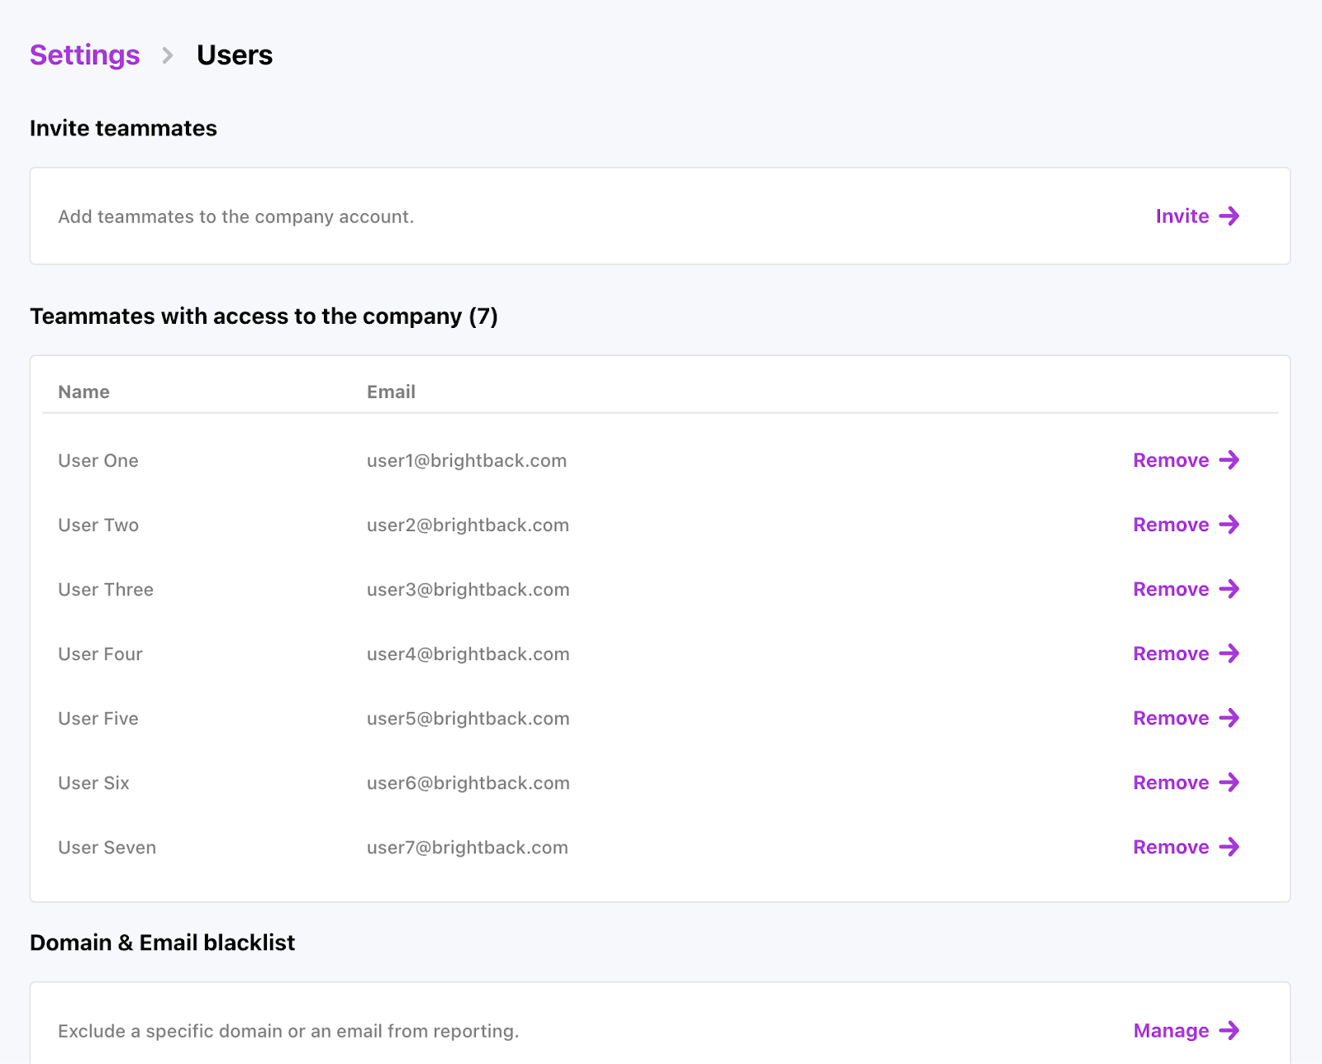Click the Users breadcrumb title

pos(235,55)
